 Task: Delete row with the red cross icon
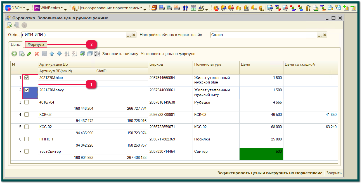[x=37, y=54]
